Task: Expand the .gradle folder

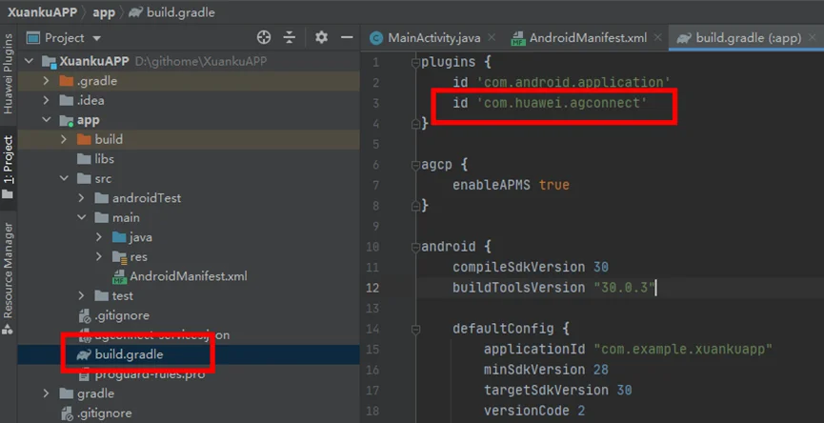Action: click(x=47, y=81)
